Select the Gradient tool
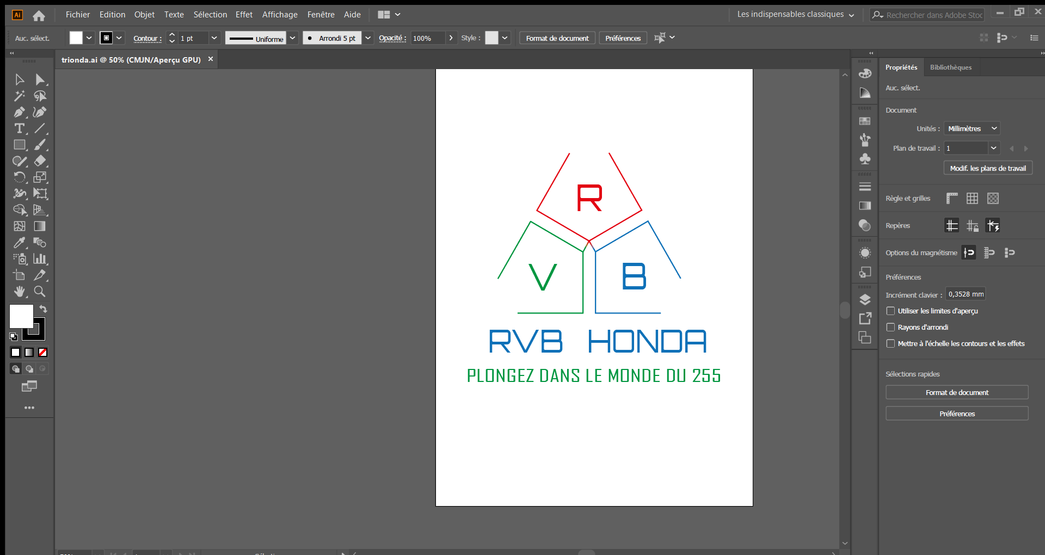1045x555 pixels. [40, 226]
